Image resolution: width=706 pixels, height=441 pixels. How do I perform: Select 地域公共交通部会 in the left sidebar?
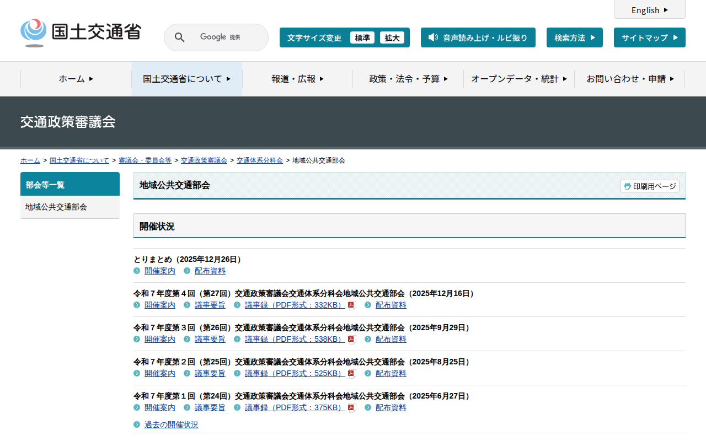point(56,207)
